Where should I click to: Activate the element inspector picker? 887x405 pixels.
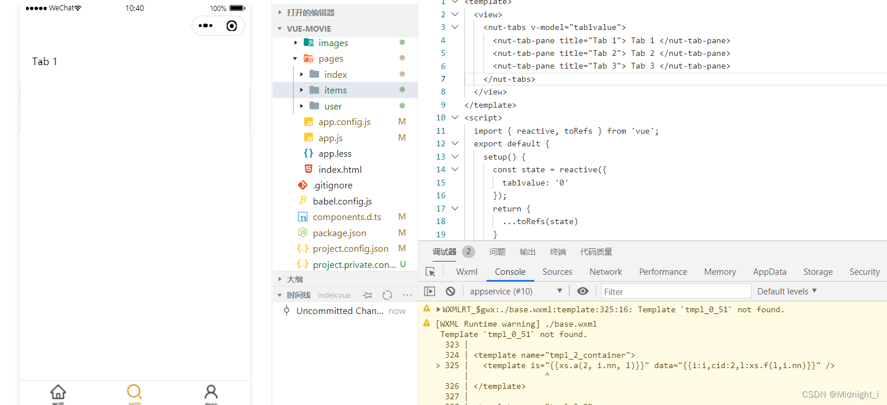[430, 272]
